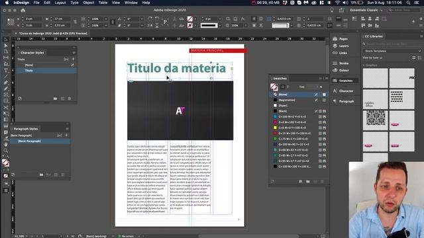This screenshot has width=424, height=238.
Task: Select the Titulo character style
Action: (x=46, y=71)
